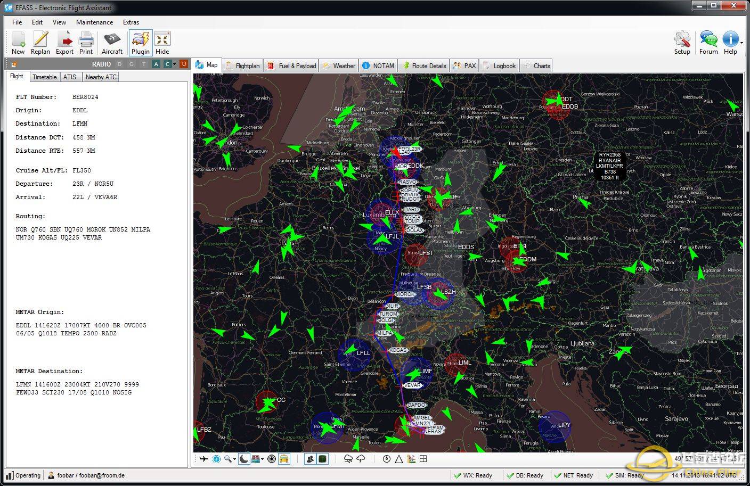Image resolution: width=750 pixels, height=486 pixels.
Task: Click the NET: Ready status indicator
Action: pos(574,475)
